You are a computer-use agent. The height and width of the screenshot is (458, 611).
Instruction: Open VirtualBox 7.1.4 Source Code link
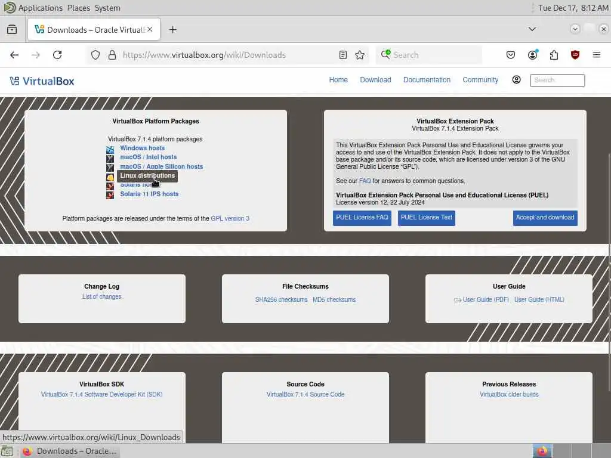click(x=305, y=395)
